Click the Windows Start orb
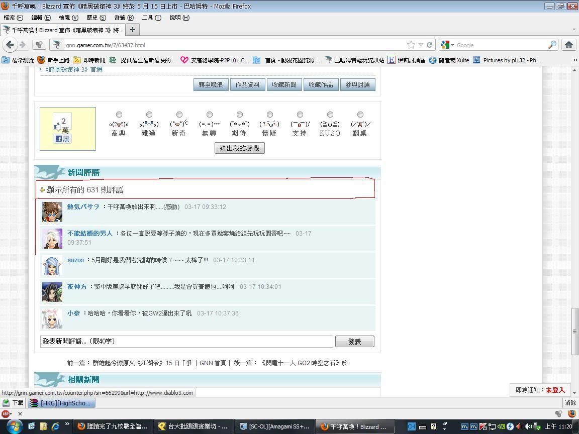This screenshot has height=434, width=579. (x=14, y=426)
